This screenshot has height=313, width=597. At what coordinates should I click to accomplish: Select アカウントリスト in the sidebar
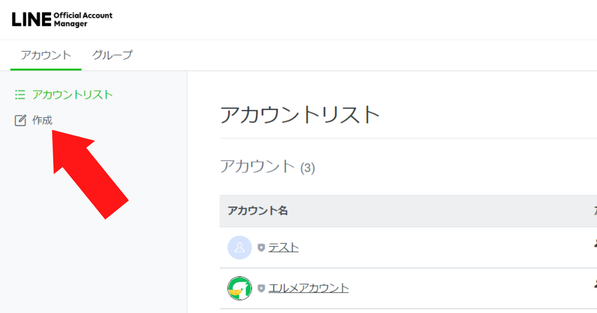(73, 94)
